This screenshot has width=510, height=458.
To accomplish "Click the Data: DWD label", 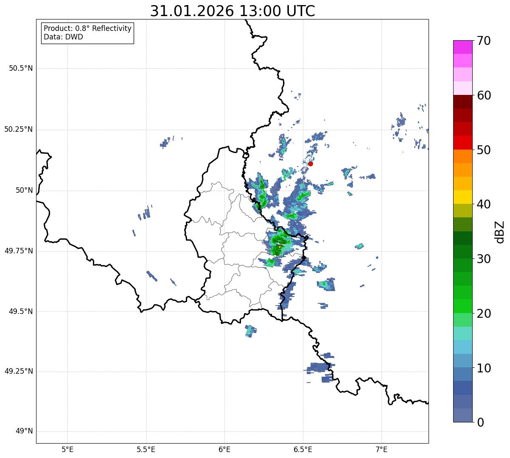I will (63, 37).
